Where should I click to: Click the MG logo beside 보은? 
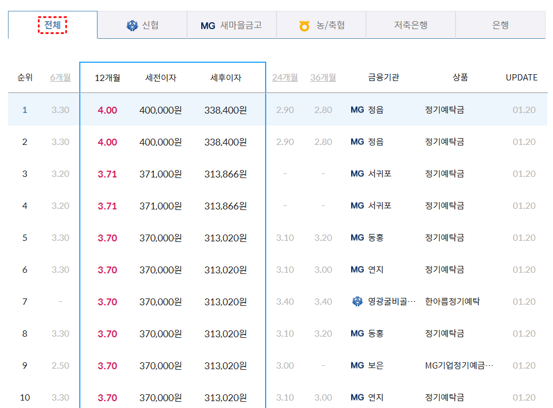(x=357, y=365)
